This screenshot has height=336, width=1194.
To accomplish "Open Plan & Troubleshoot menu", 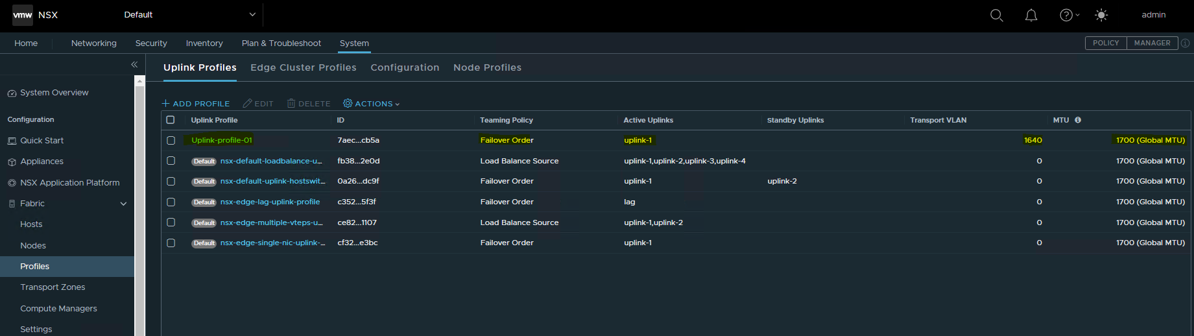I will [281, 43].
